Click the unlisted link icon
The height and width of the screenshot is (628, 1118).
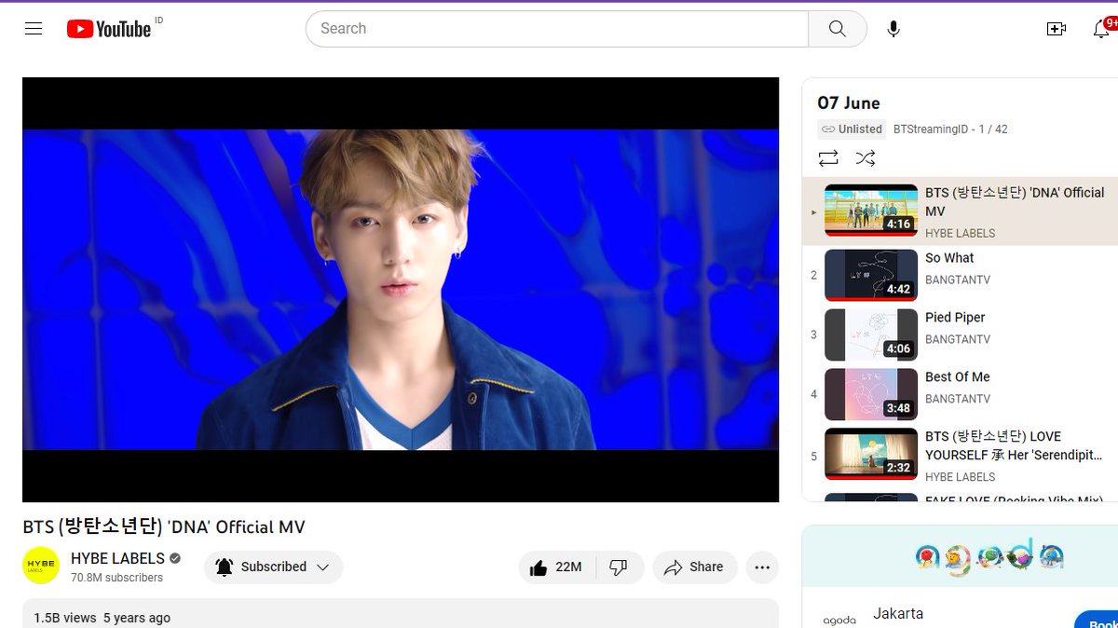point(826,130)
